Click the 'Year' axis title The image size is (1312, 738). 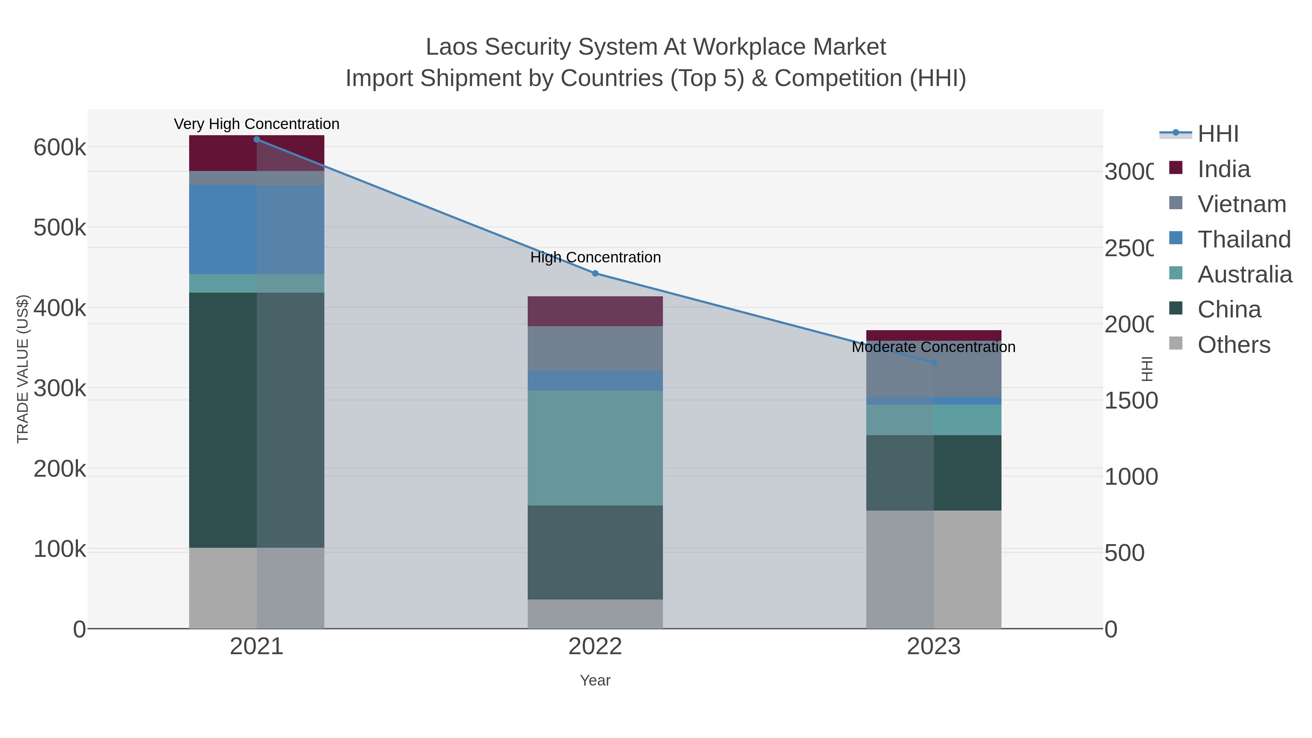595,680
